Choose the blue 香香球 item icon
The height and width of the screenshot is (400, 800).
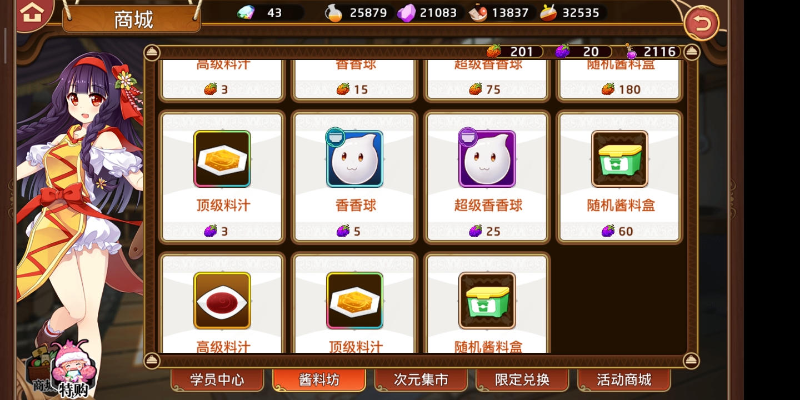pos(354,159)
